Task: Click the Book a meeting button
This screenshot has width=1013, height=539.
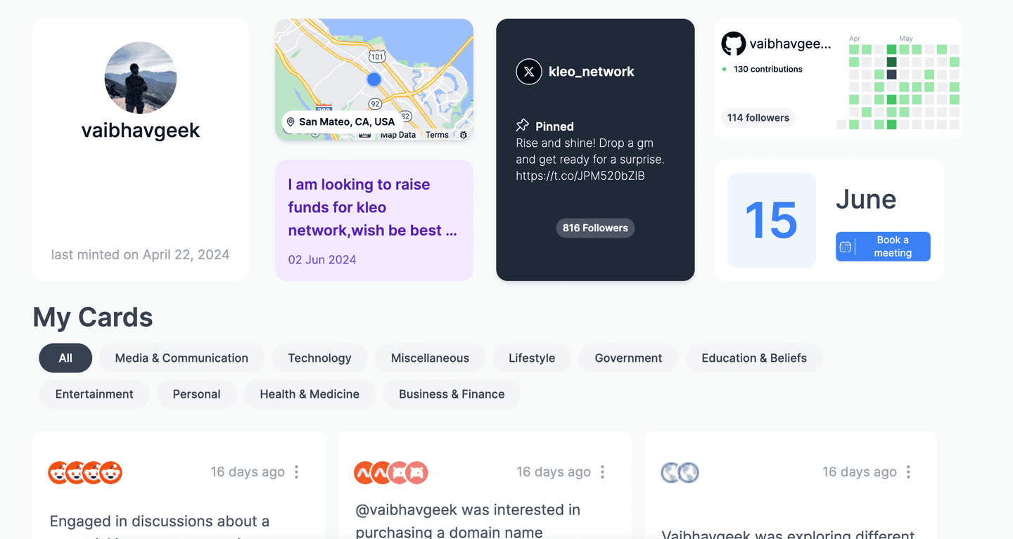Action: tap(883, 247)
